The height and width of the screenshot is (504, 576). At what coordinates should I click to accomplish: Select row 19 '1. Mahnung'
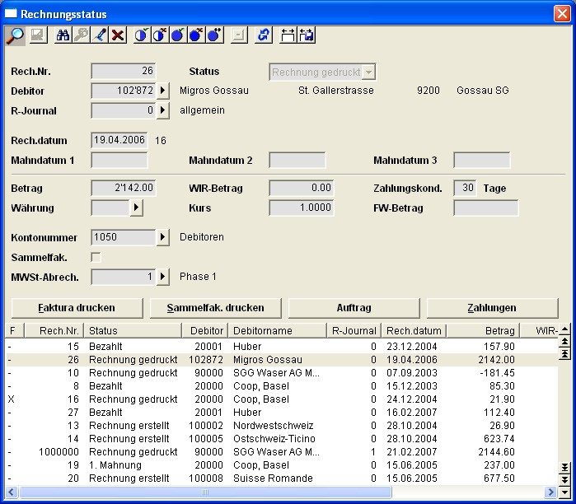[282, 465]
